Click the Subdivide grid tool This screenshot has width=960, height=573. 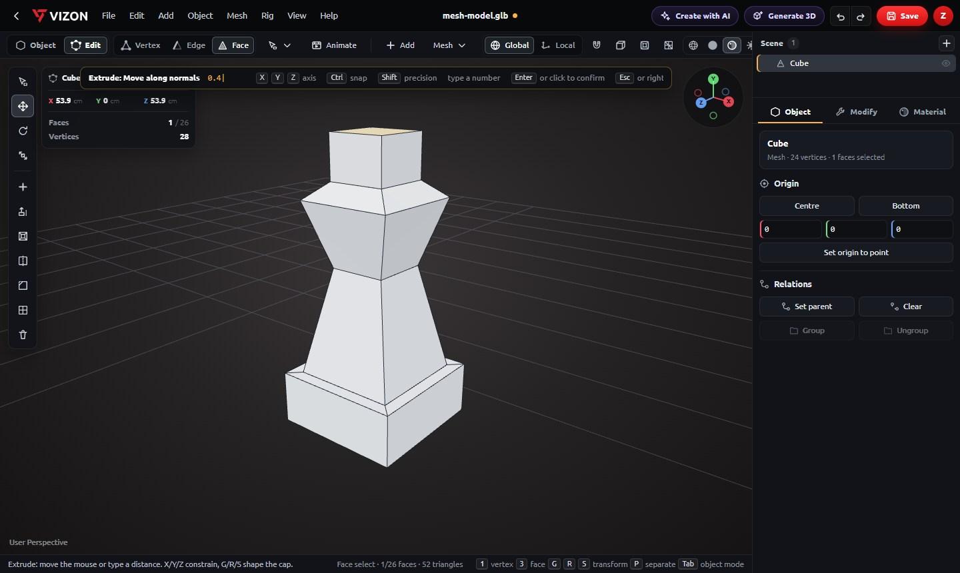coord(23,310)
